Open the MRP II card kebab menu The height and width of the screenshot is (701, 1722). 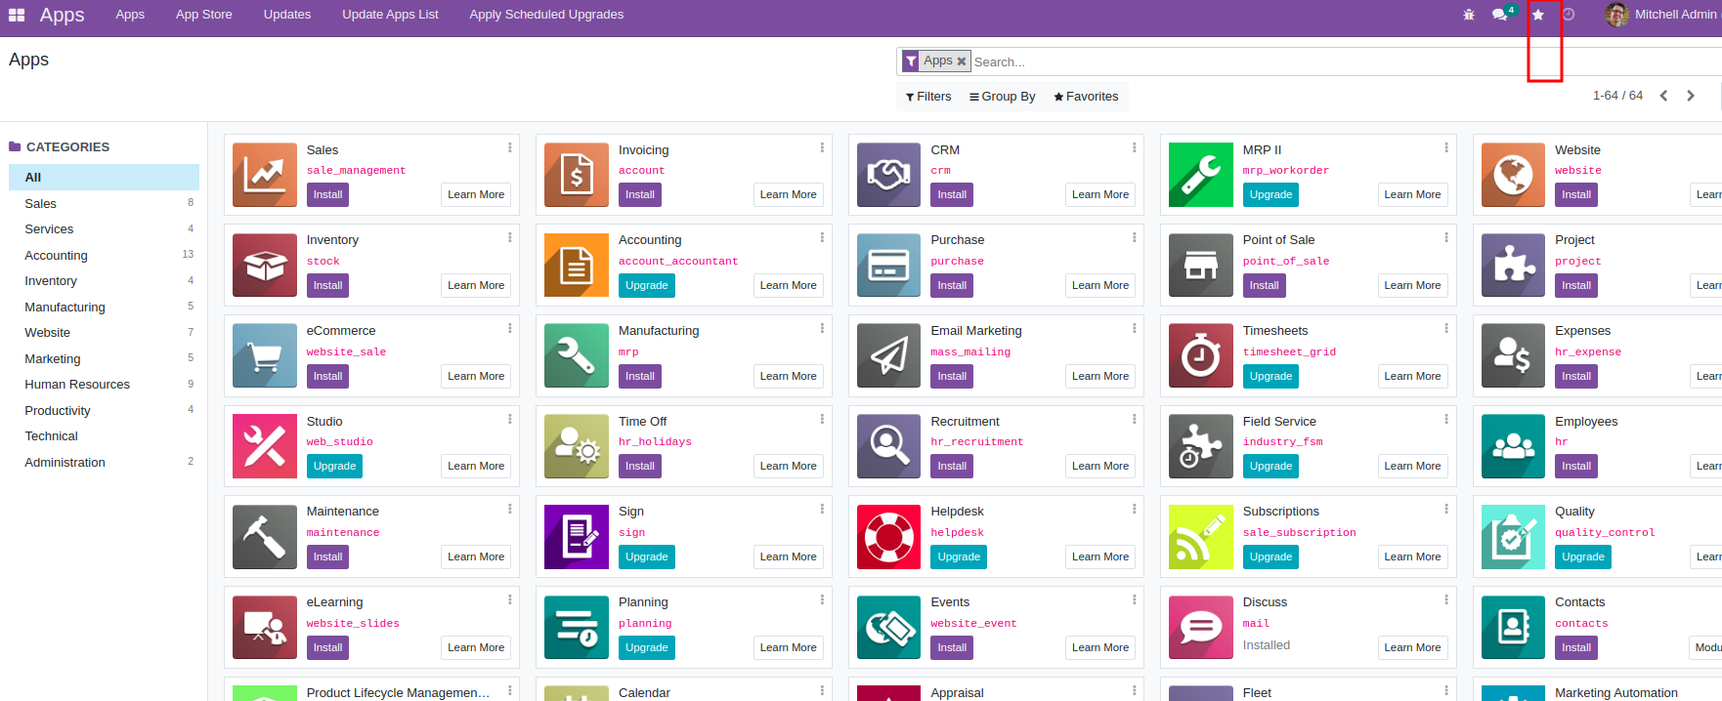1446,147
